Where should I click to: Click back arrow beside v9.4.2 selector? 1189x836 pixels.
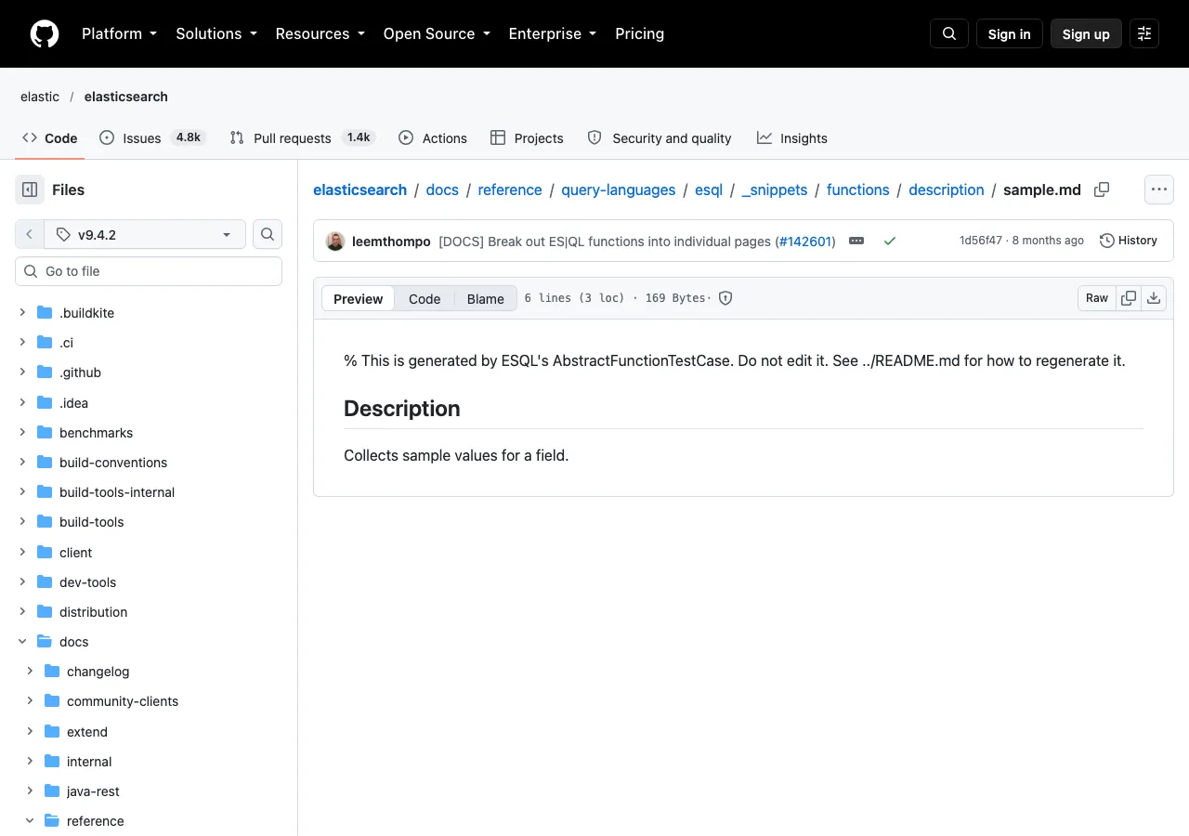29,234
